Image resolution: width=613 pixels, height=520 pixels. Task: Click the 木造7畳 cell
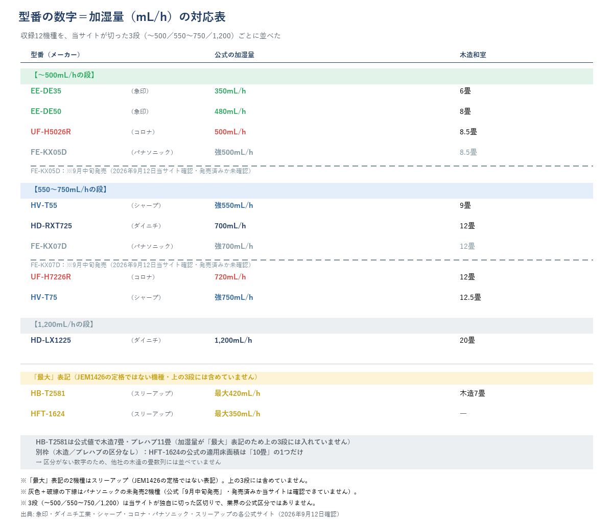click(x=473, y=393)
